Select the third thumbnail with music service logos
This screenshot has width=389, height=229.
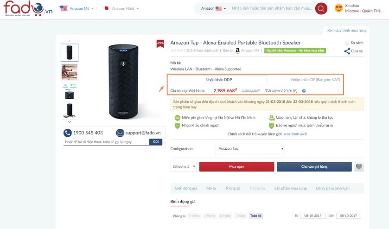[x=70, y=91]
